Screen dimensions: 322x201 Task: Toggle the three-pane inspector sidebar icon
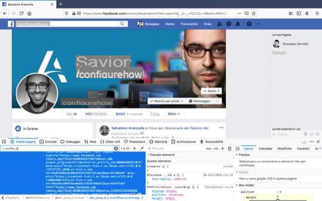[x=238, y=148]
